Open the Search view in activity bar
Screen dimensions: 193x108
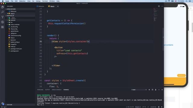click(2, 12)
